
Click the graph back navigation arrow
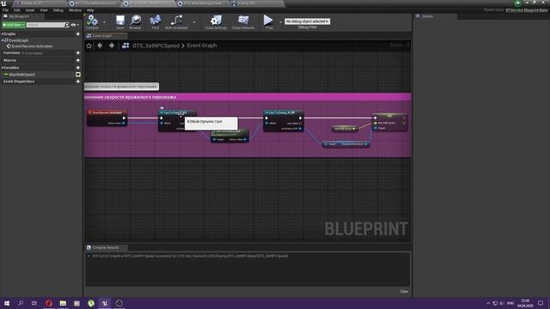pyautogui.click(x=100, y=45)
